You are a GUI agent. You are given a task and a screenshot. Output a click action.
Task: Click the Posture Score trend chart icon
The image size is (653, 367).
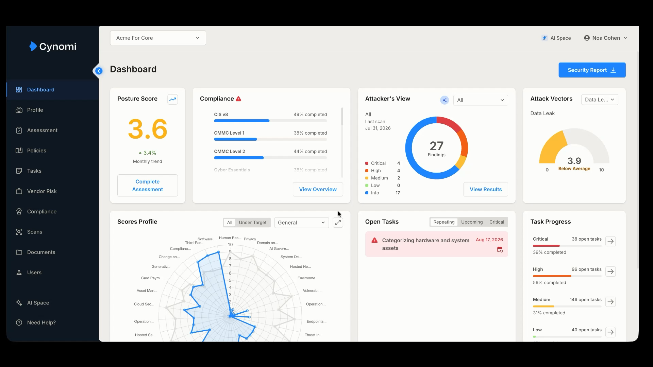173,99
